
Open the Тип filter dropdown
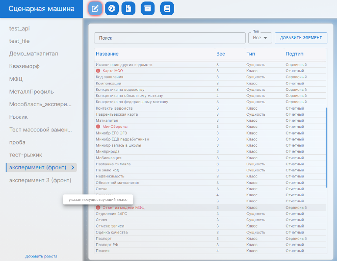260,38
